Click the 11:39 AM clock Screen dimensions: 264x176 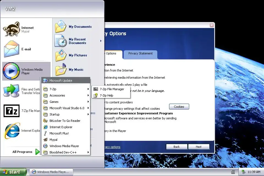(x=254, y=172)
